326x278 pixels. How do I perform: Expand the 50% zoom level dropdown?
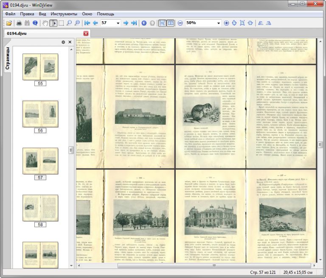coord(219,23)
